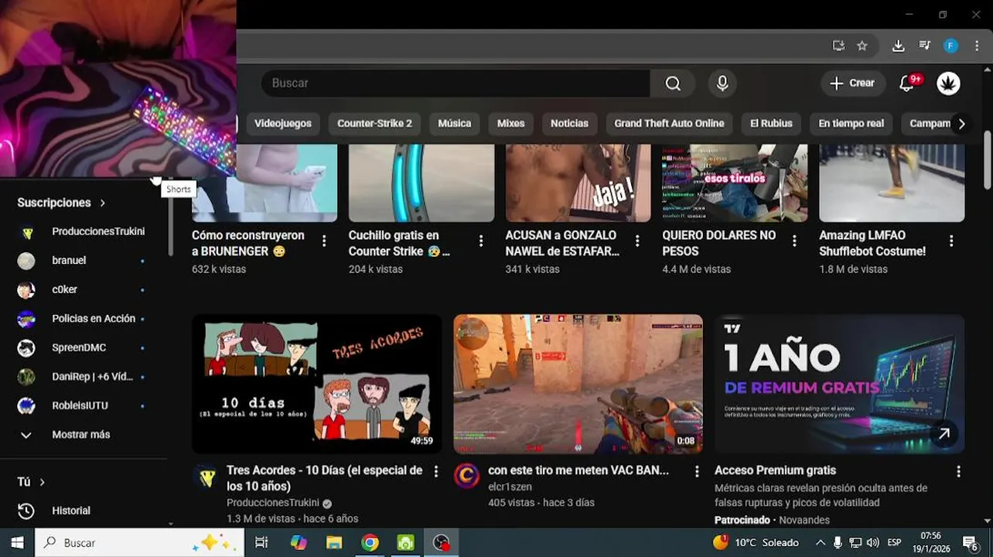Play the VAC BAN sniper video thumbnail

coord(578,384)
